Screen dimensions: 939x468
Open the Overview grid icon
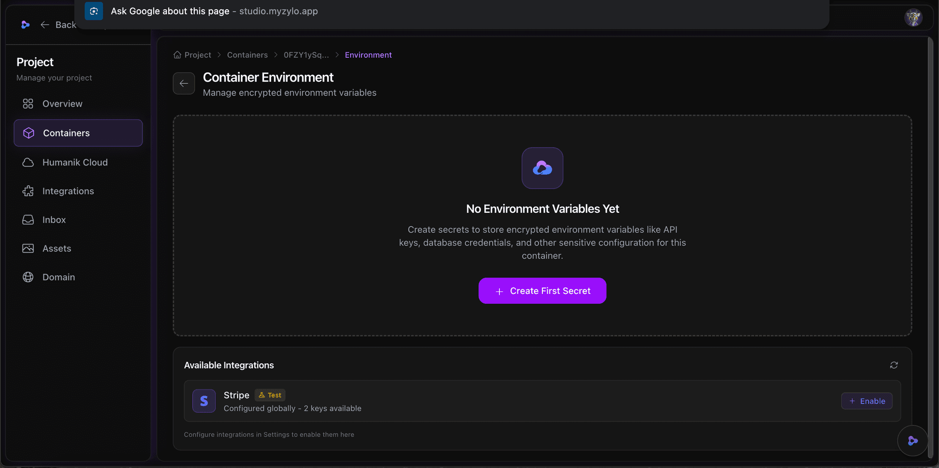(x=28, y=104)
